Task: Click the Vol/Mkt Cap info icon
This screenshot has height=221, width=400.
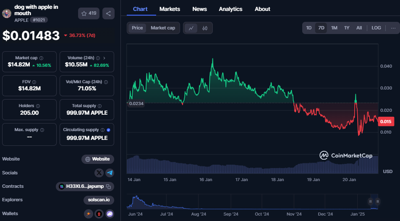Action: point(106,82)
